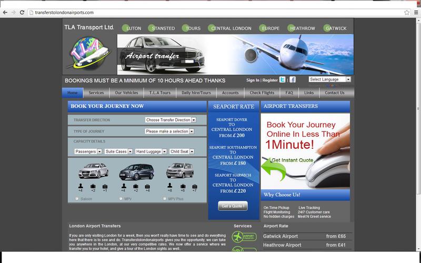Open the FAQ tab
Viewport: 421px width, 263px height.
[x=289, y=93]
